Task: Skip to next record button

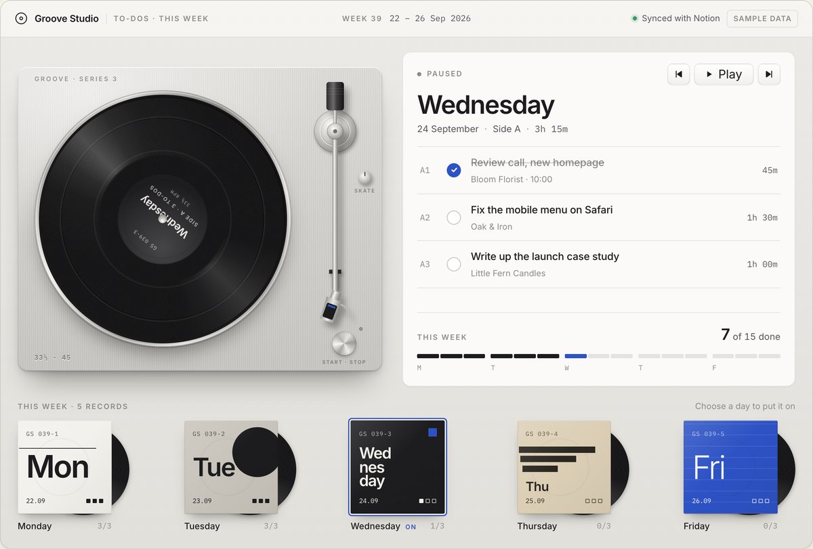Action: [769, 74]
